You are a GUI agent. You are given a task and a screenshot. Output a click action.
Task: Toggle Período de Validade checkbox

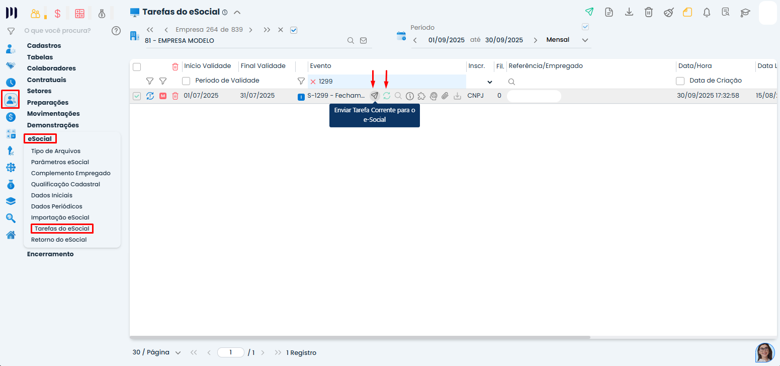[186, 81]
